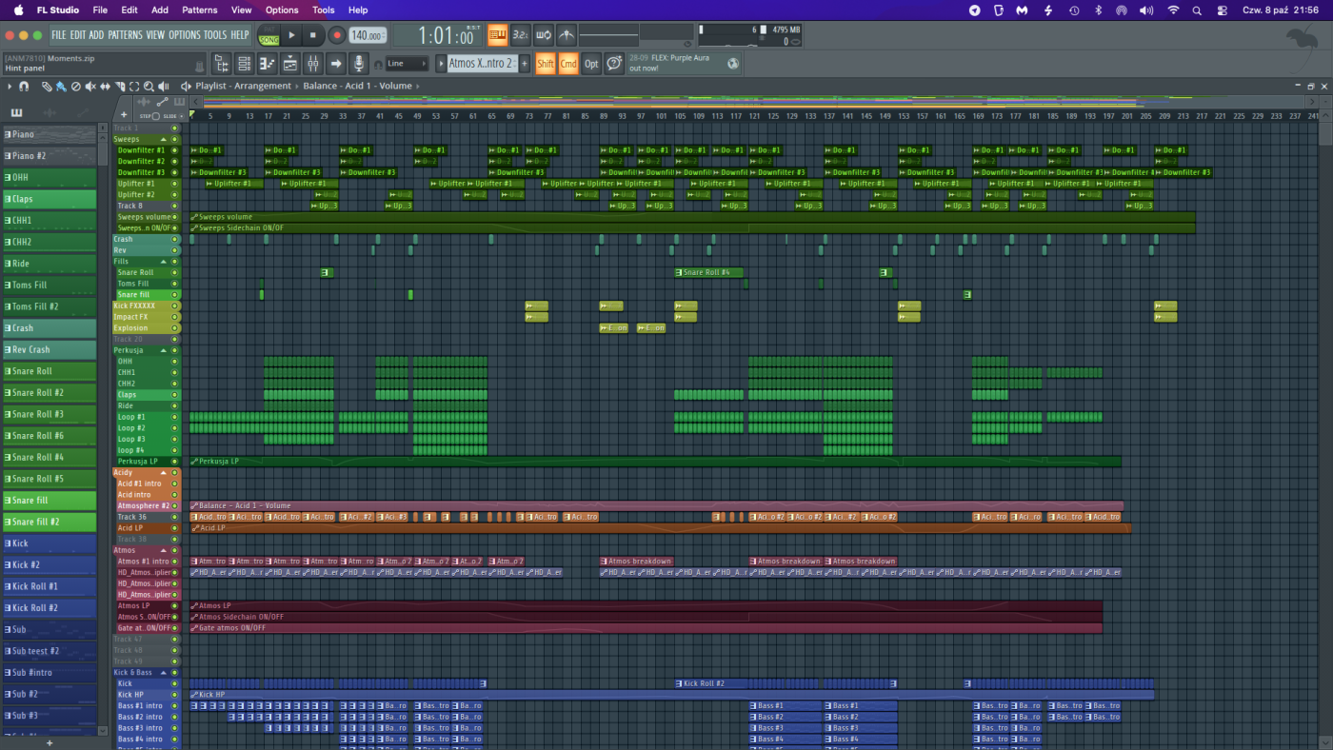Open macOS Spotlight search
1333x750 pixels.
pyautogui.click(x=1197, y=10)
